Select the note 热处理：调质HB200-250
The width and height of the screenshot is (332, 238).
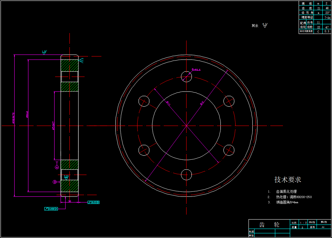(294, 197)
